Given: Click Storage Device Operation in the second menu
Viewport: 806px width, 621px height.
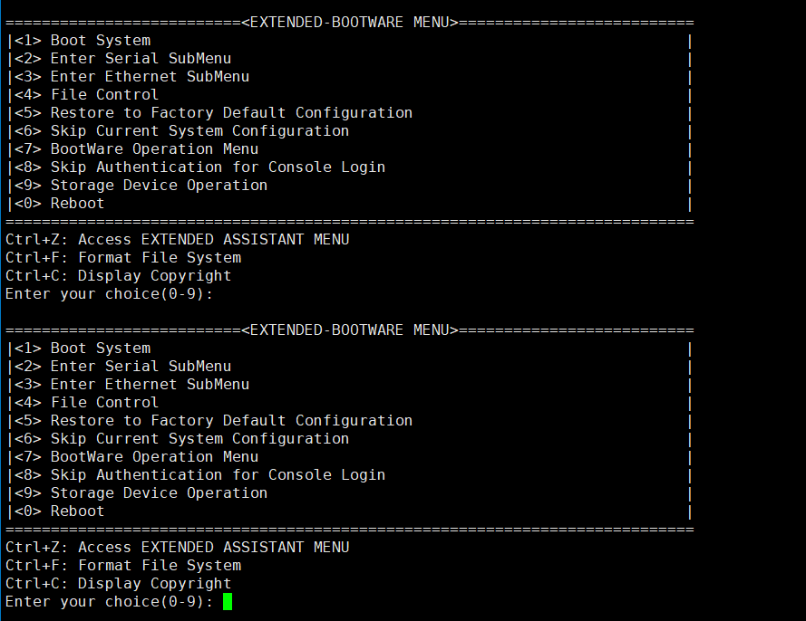Looking at the screenshot, I should 159,493.
